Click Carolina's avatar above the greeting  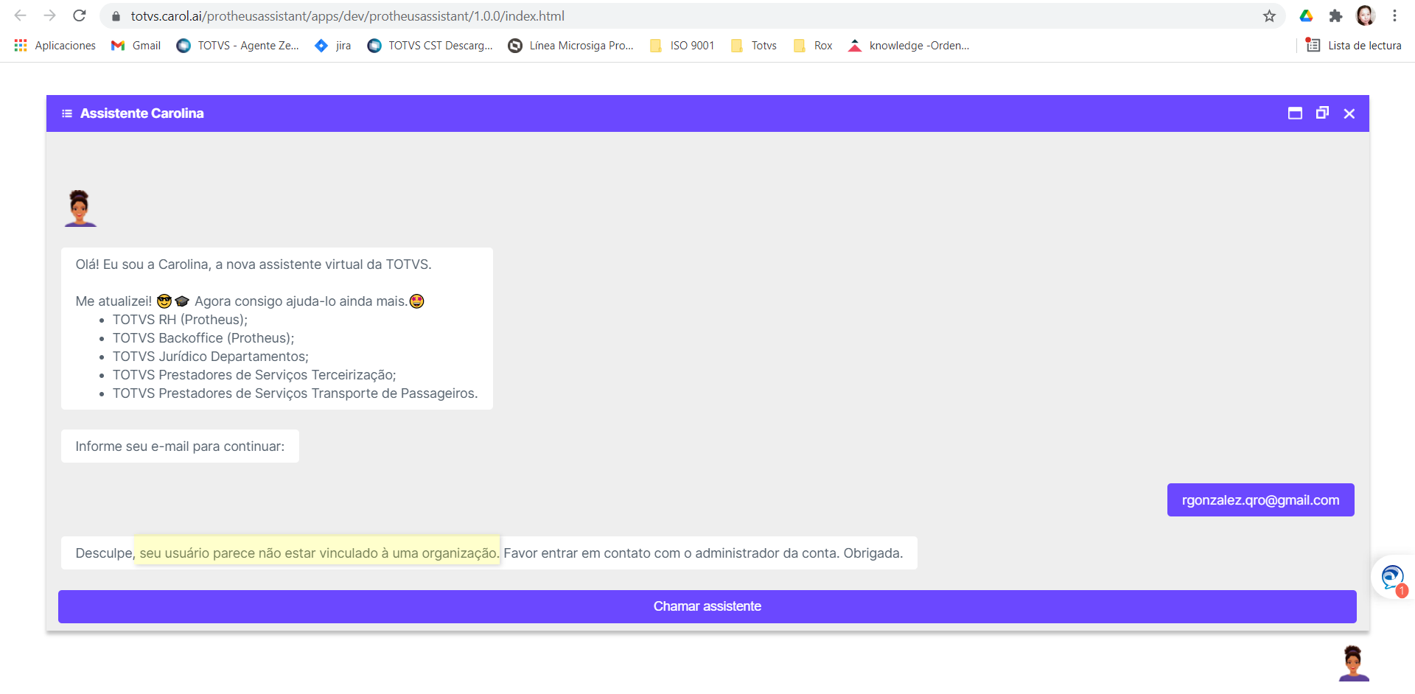(80, 208)
